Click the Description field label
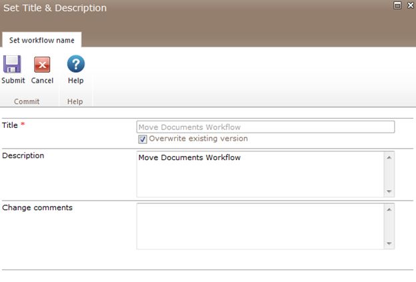This screenshot has width=416, height=282. (x=23, y=155)
